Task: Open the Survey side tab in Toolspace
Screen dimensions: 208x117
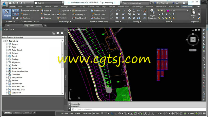Action: [x=66, y=77]
